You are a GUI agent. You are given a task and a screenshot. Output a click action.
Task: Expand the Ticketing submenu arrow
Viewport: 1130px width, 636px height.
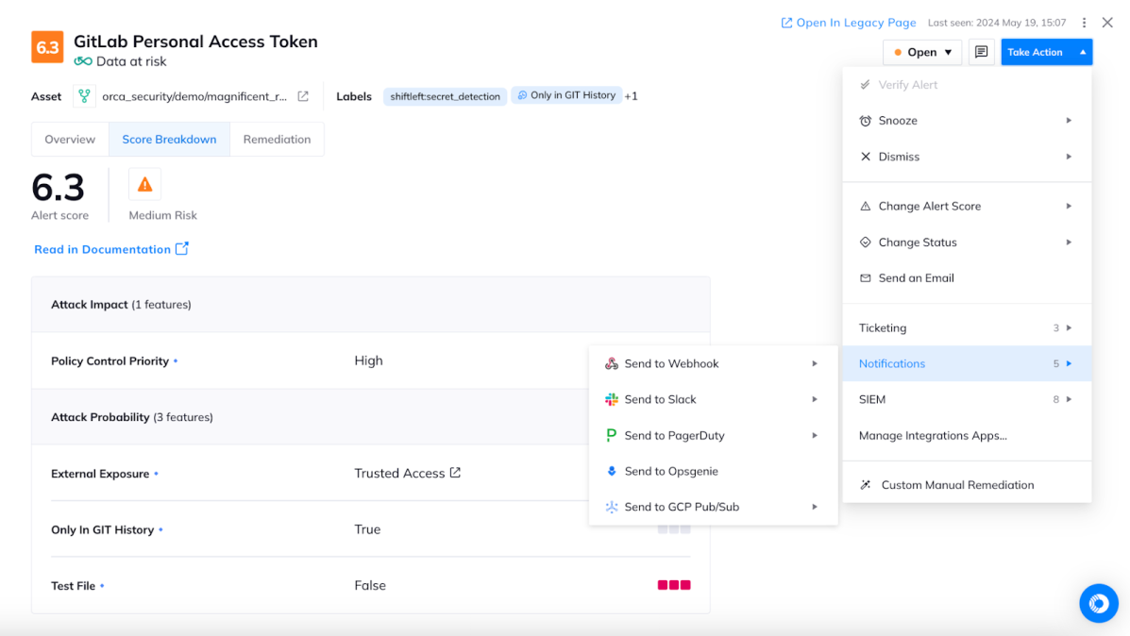click(1069, 327)
